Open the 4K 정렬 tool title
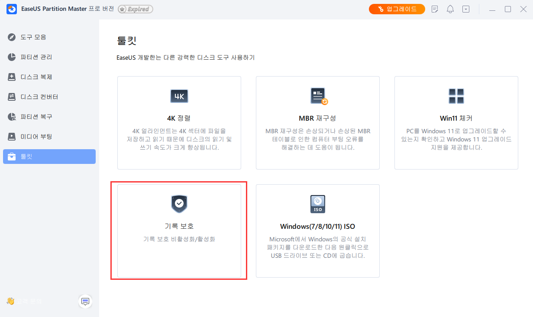This screenshot has width=533, height=317. point(179,118)
